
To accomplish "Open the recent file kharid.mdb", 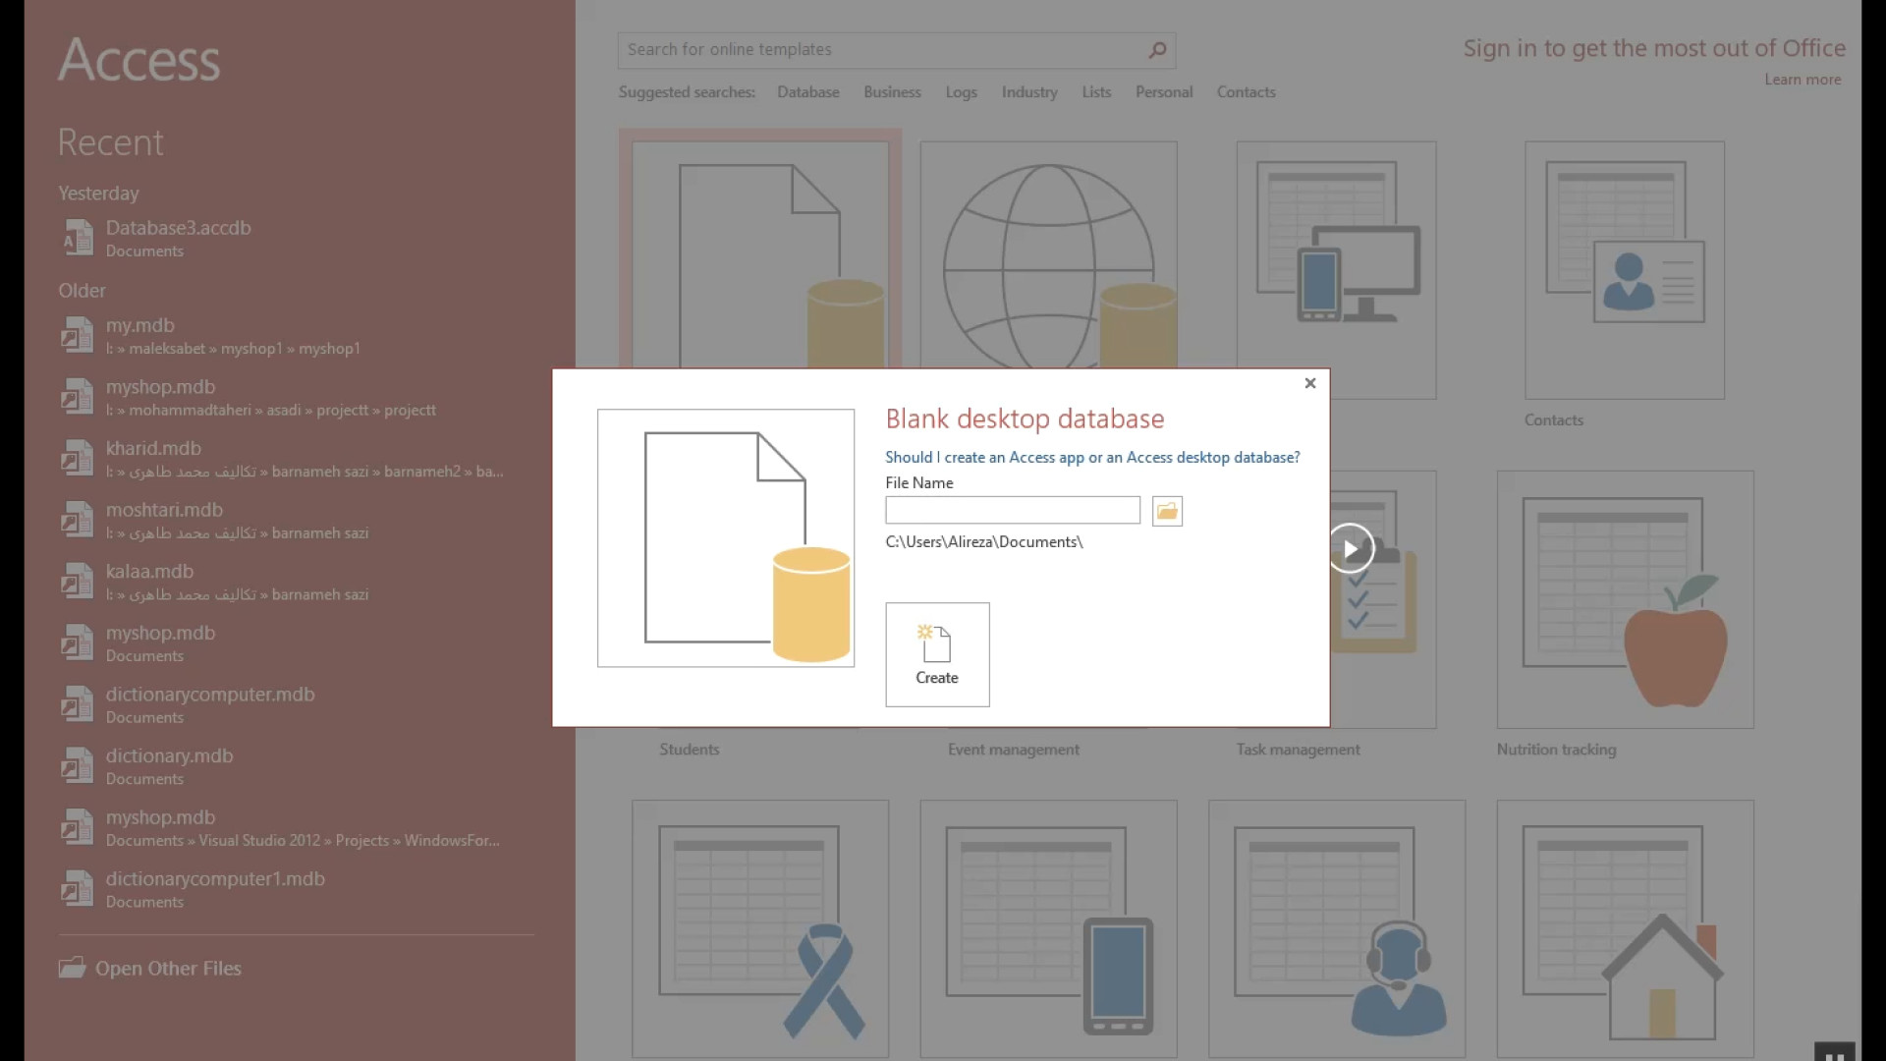I will pyautogui.click(x=153, y=449).
